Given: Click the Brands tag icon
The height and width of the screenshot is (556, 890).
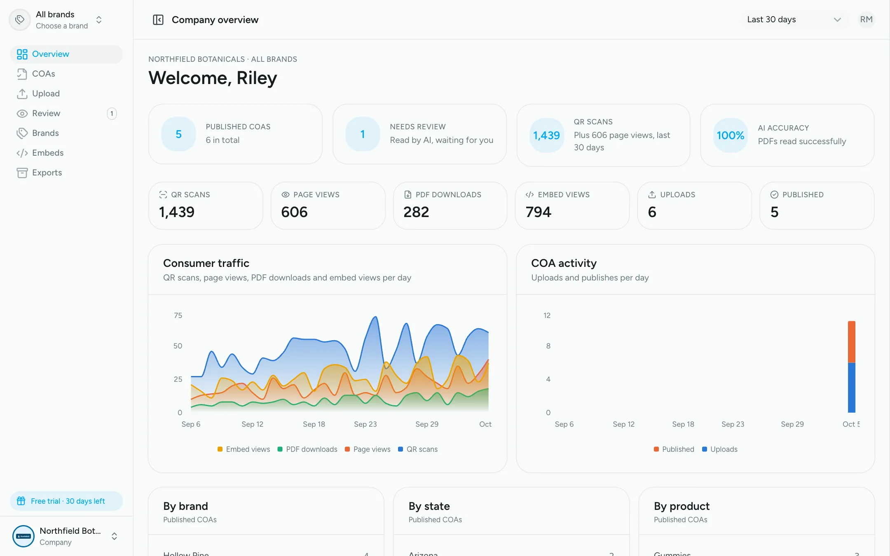Looking at the screenshot, I should pos(22,133).
